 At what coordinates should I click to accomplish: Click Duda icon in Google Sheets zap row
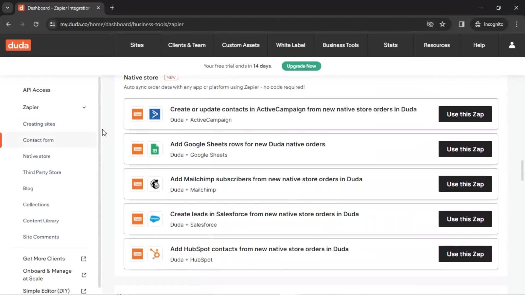(x=138, y=149)
